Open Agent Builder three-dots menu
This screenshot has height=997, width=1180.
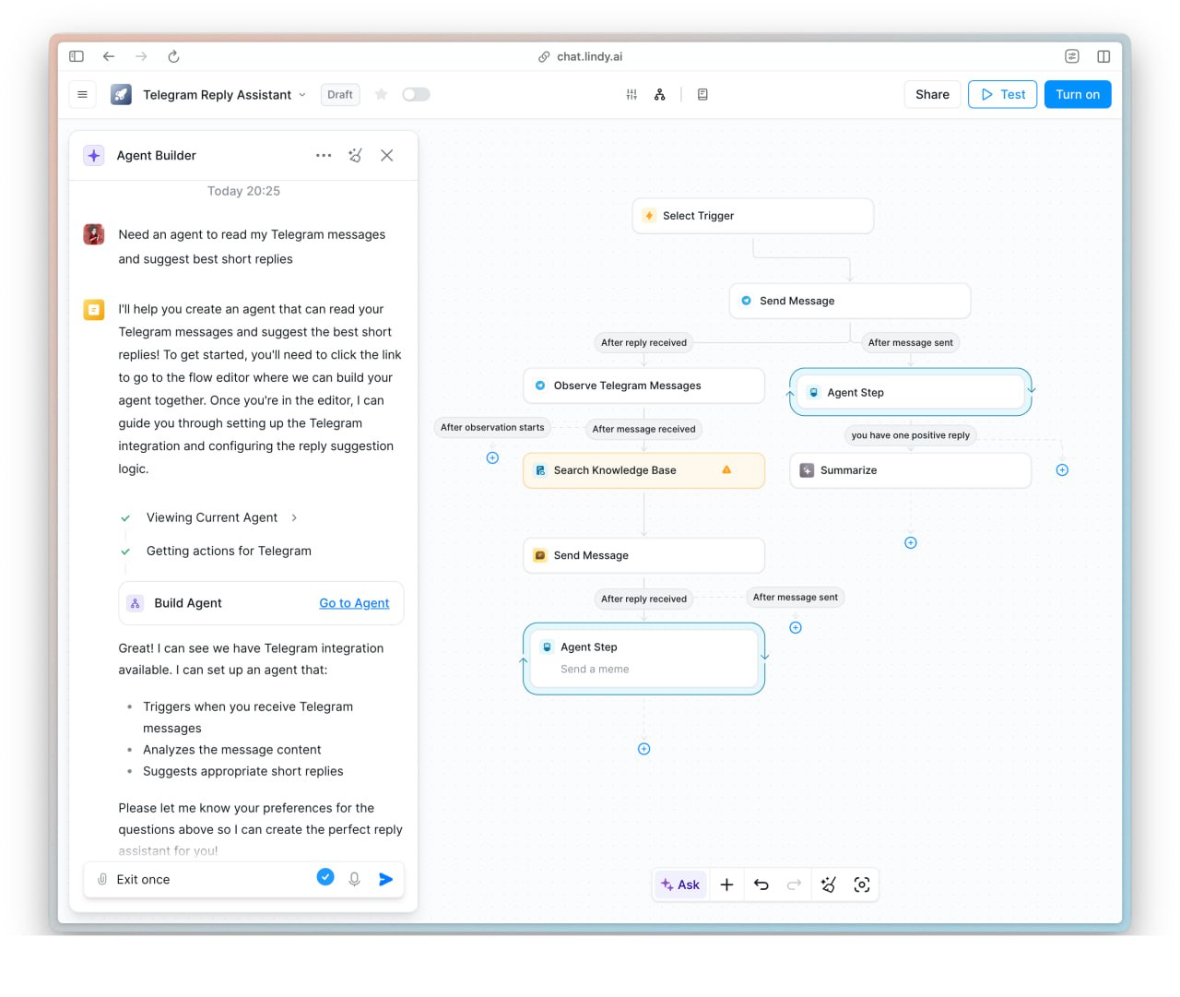[x=324, y=155]
